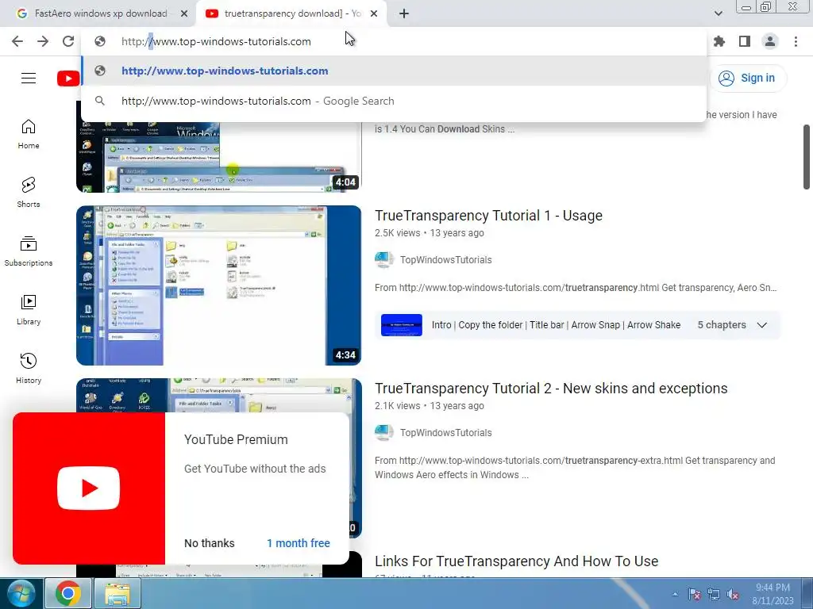Image resolution: width=813 pixels, height=609 pixels.
Task: Go to YouTube Home in sidebar
Action: 29,134
